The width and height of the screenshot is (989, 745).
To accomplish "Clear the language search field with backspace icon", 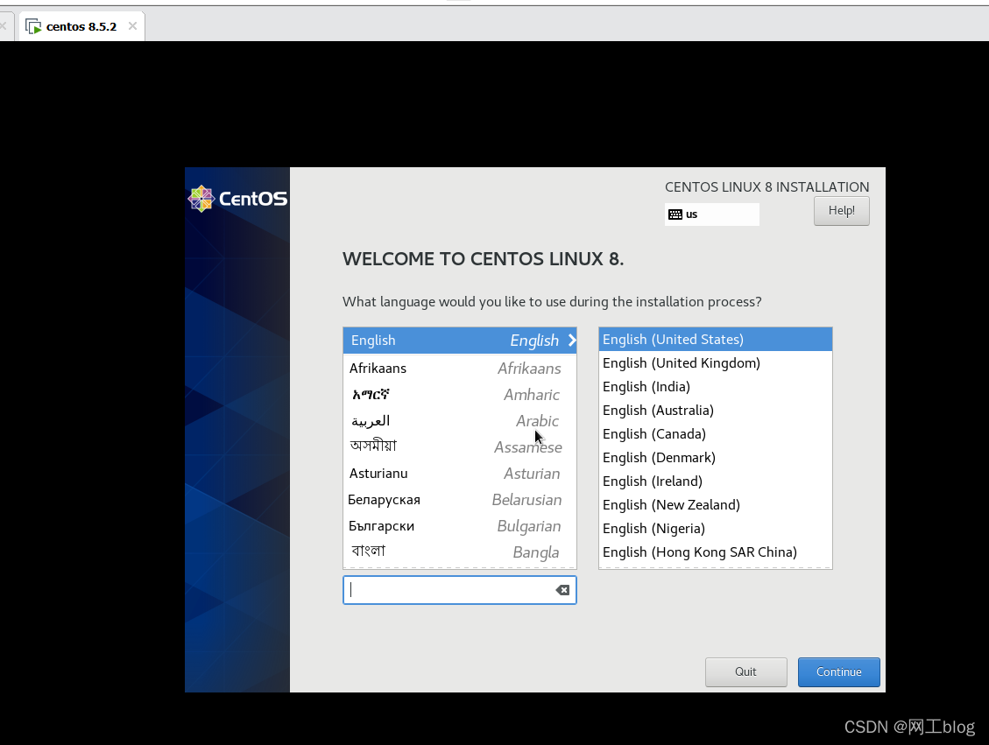I will click(562, 590).
